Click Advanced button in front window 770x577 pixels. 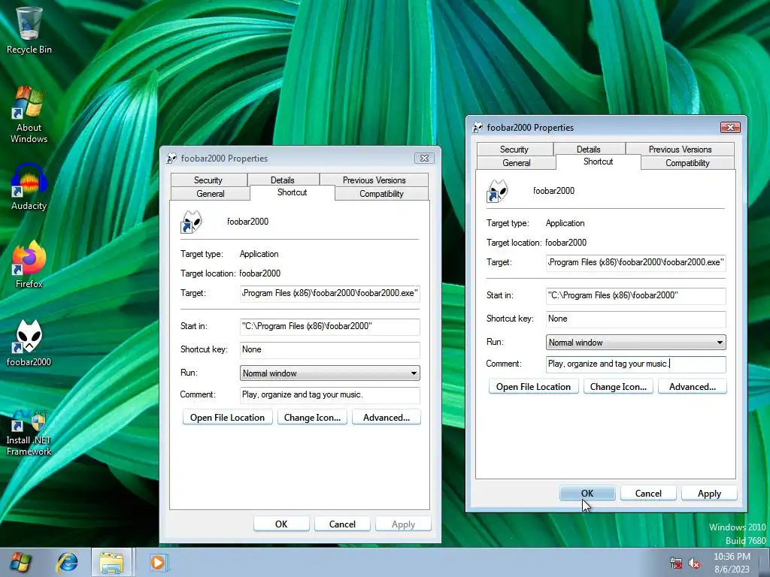(x=693, y=387)
